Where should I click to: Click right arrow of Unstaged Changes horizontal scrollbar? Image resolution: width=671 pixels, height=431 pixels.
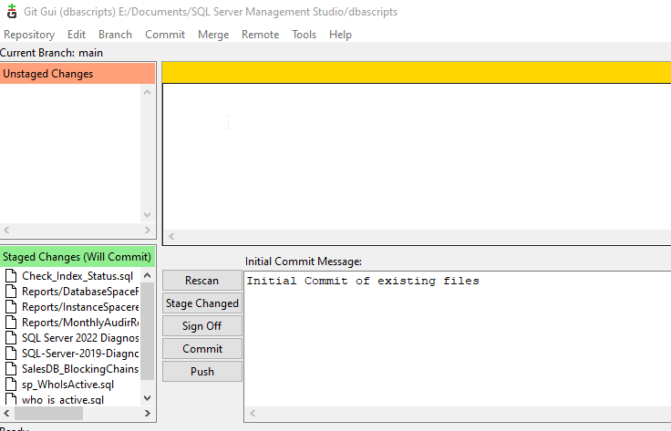tap(147, 230)
